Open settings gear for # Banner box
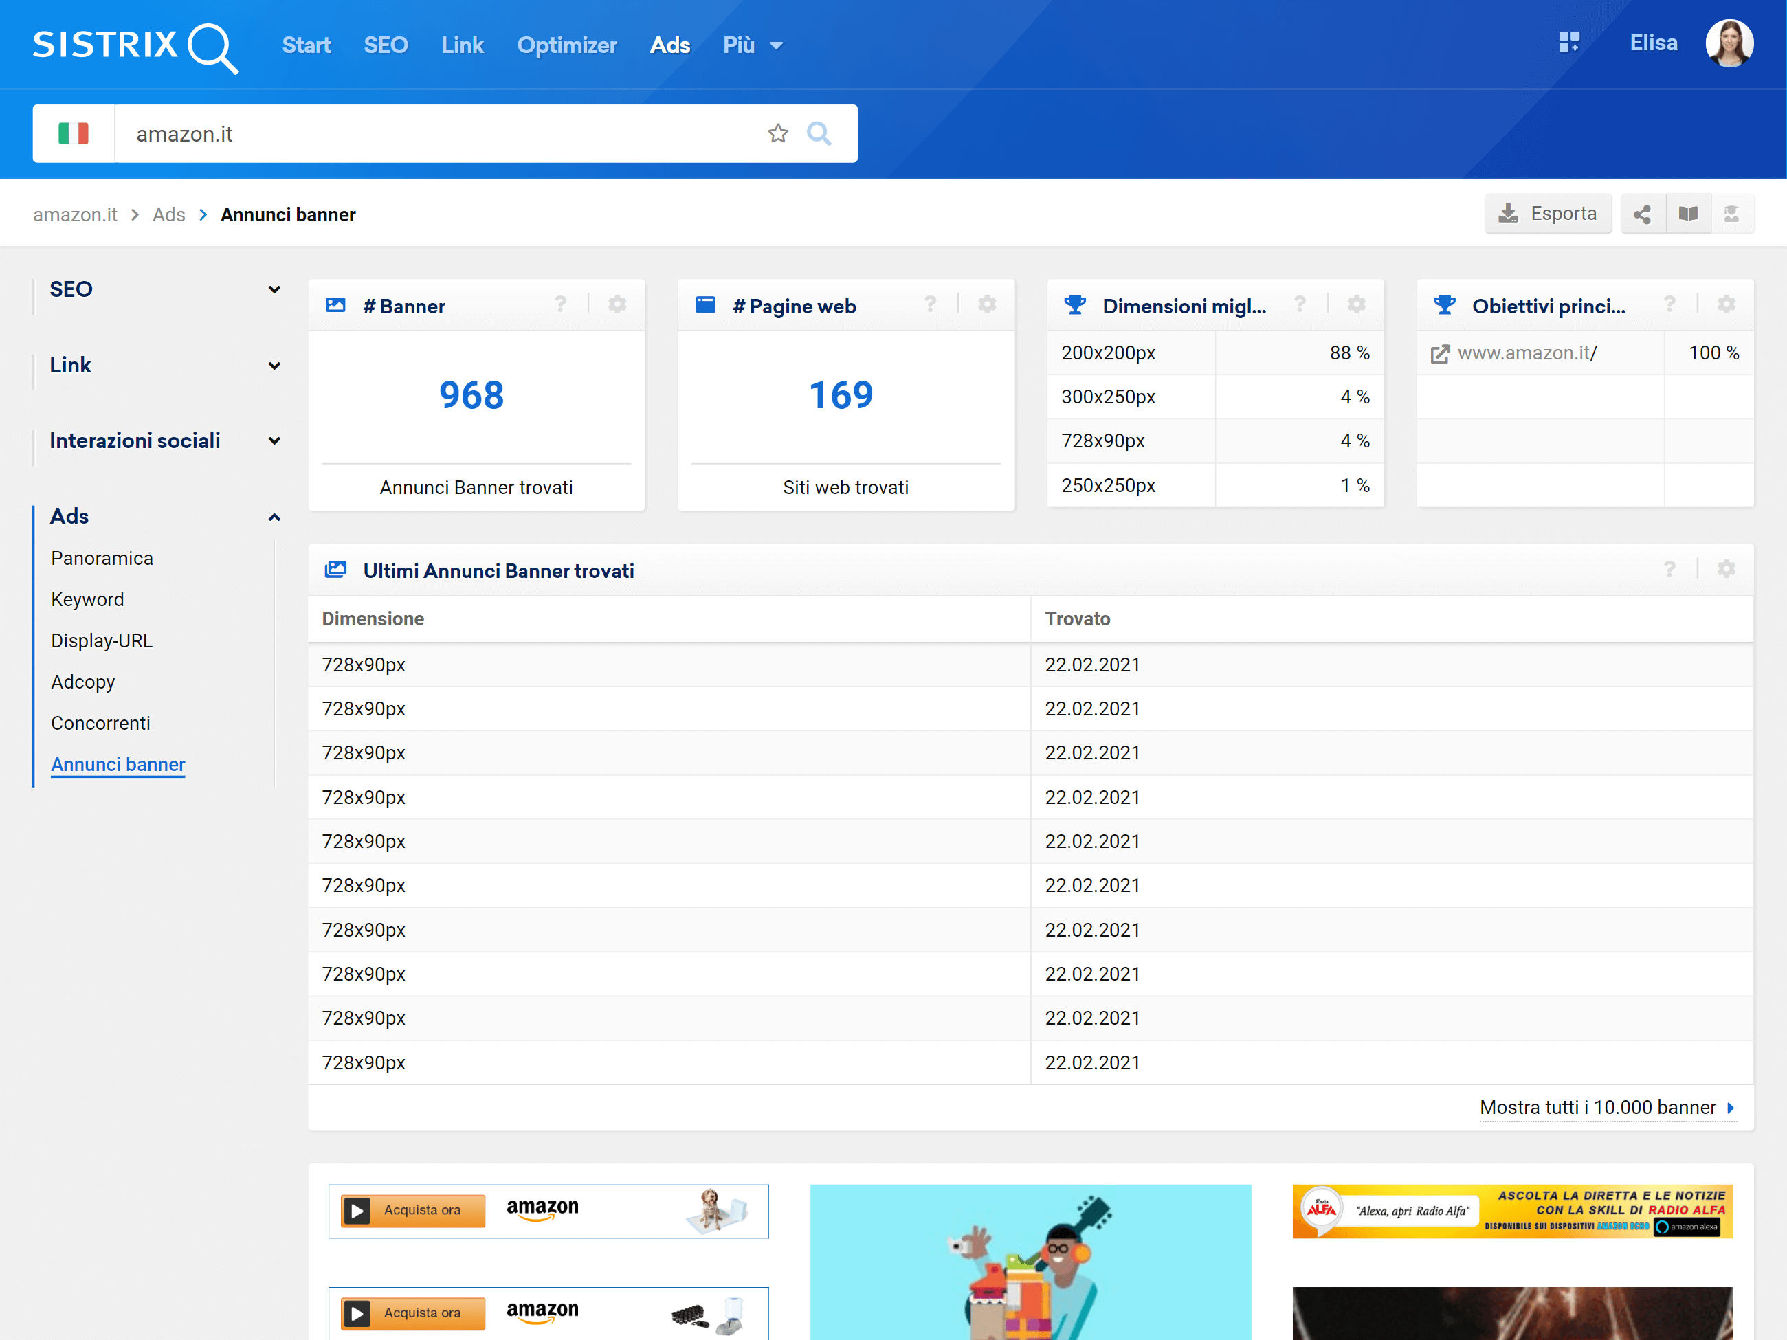 point(617,304)
